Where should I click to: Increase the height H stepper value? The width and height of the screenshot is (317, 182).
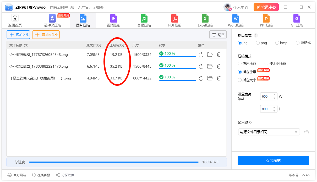coord(275,107)
